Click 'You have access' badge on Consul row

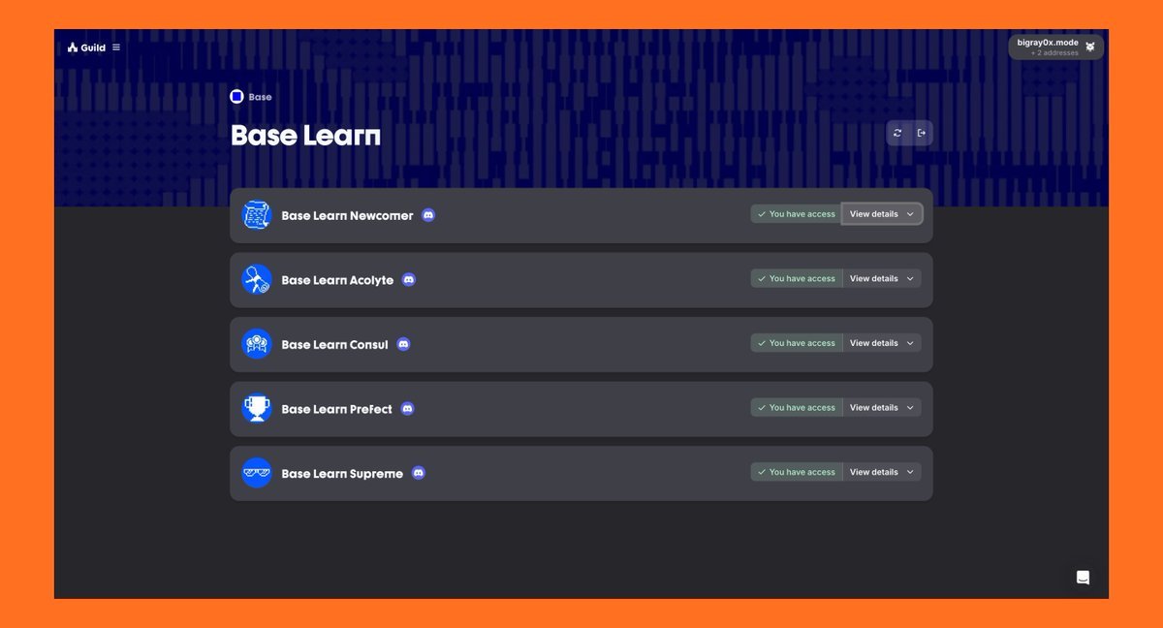point(797,343)
